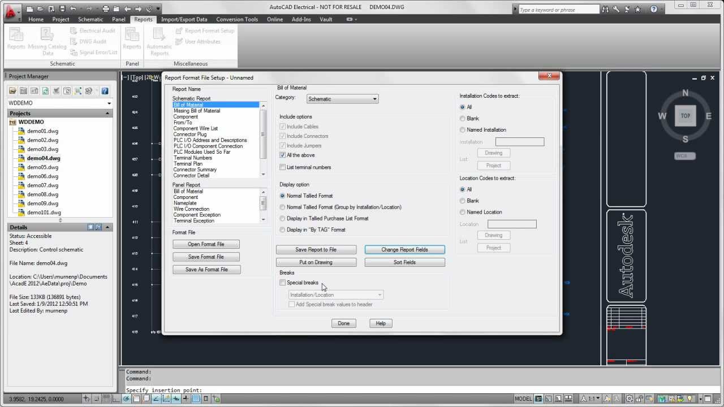Select Blank under Installation Codes to extract

[463, 118]
